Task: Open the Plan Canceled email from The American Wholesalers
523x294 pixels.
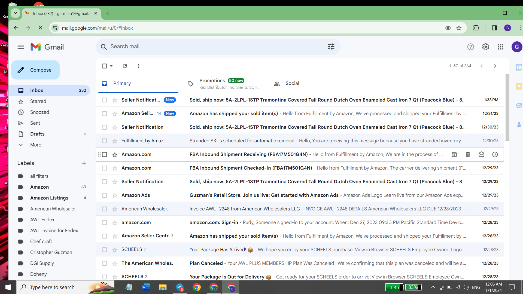Action: [300, 263]
